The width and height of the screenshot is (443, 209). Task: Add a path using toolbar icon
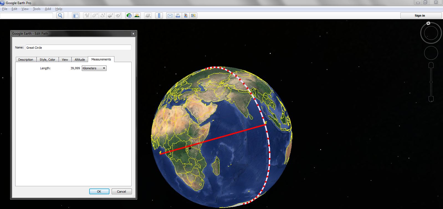pos(103,16)
